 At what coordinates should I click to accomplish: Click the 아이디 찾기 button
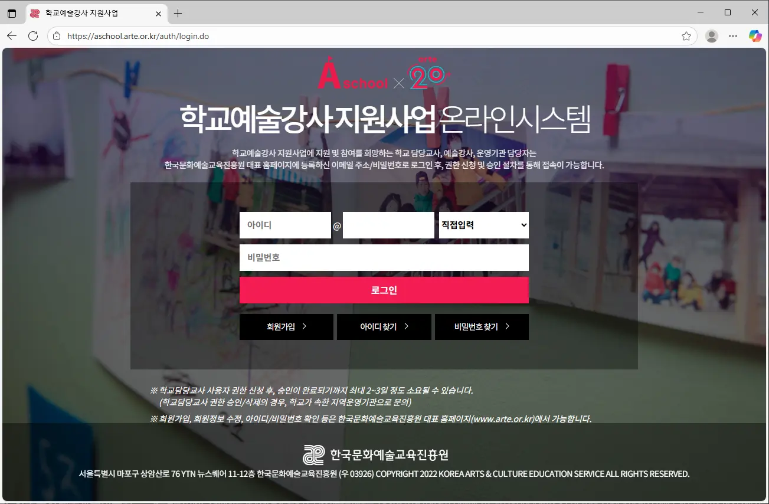[x=384, y=326]
